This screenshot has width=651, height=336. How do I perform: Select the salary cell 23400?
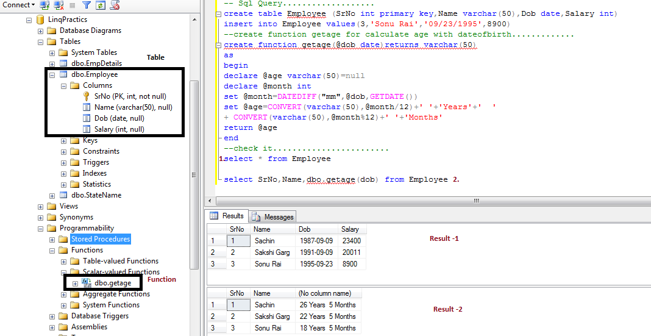click(352, 241)
